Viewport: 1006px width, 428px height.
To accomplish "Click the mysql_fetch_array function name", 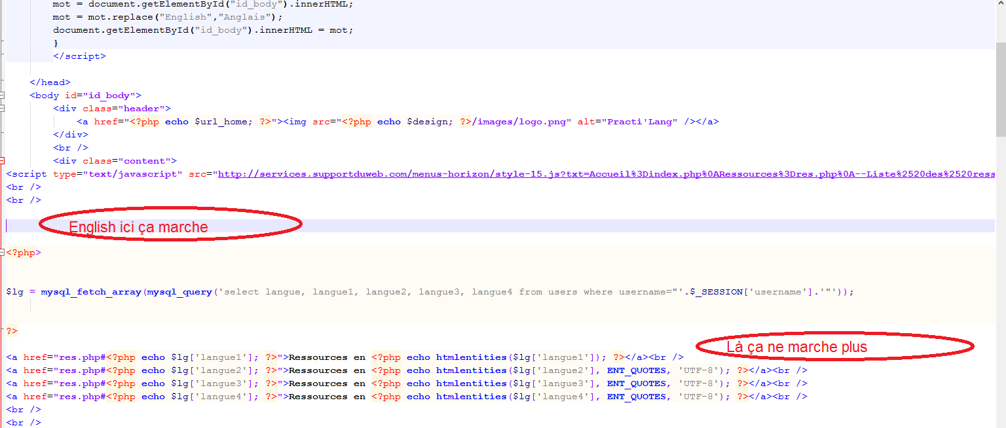I will click(x=91, y=292).
